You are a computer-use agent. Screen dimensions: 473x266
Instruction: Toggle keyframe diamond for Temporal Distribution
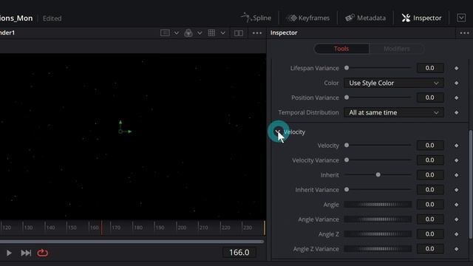coord(457,112)
